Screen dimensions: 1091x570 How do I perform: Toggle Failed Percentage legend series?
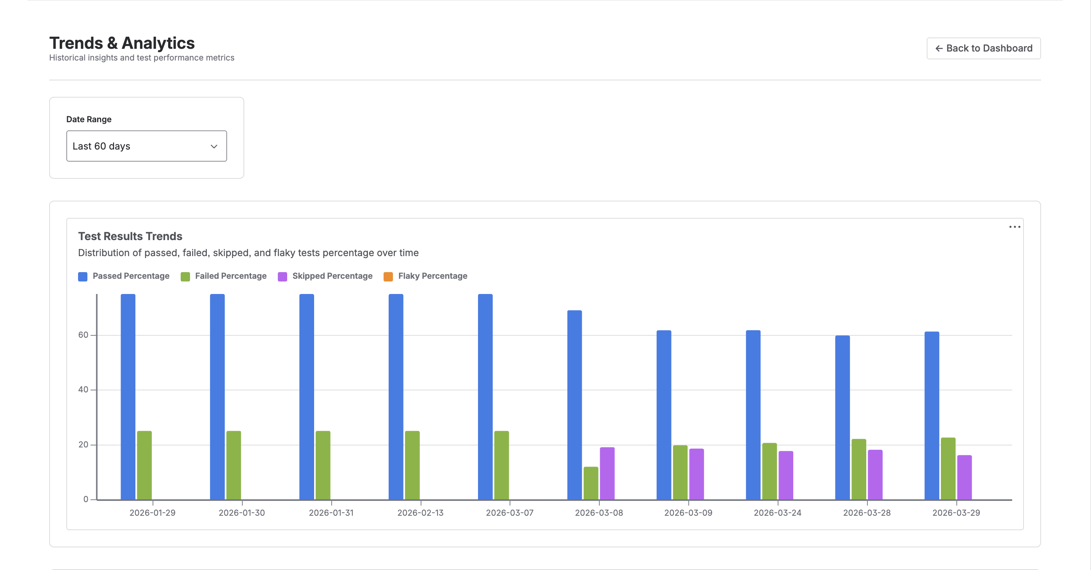pos(231,276)
